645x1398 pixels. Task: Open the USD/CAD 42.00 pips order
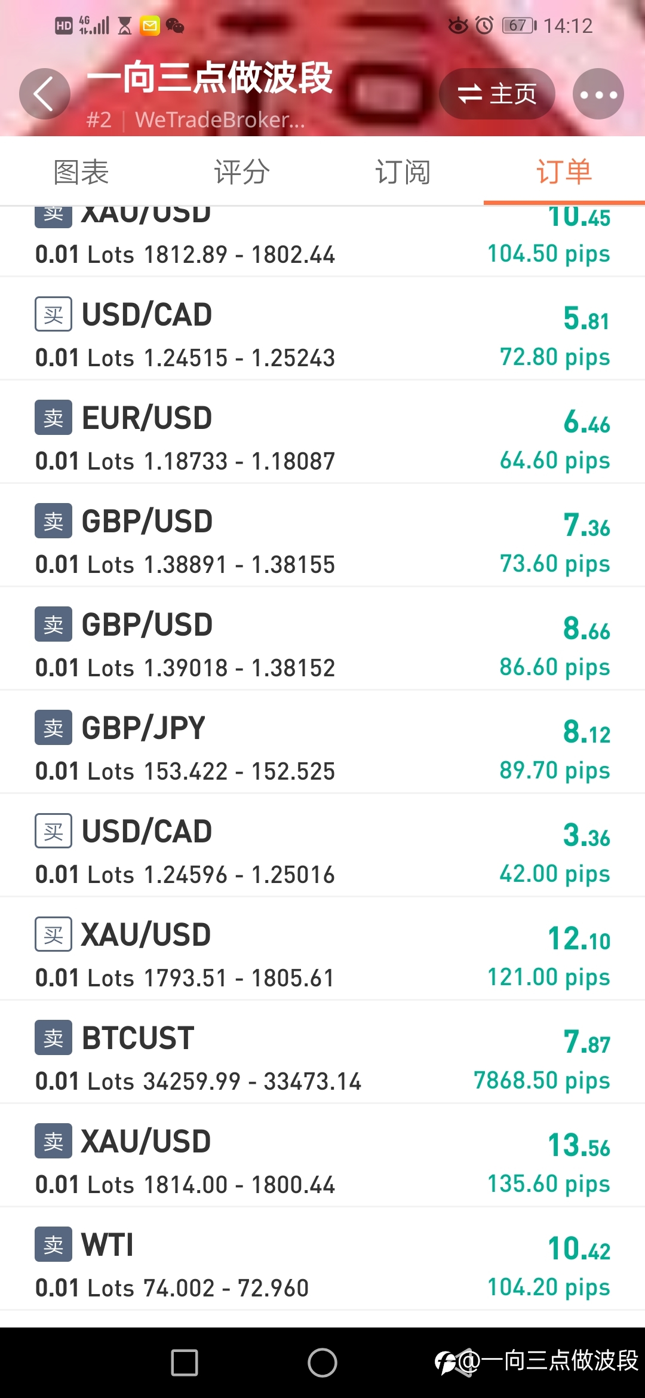coord(322,845)
